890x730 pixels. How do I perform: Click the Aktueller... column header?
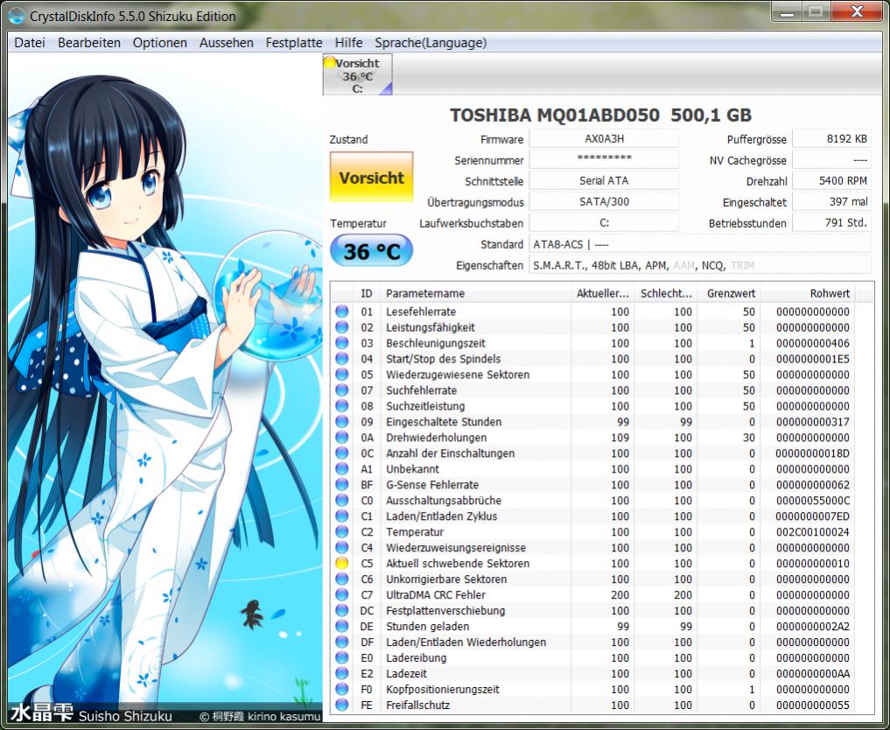[x=602, y=293]
